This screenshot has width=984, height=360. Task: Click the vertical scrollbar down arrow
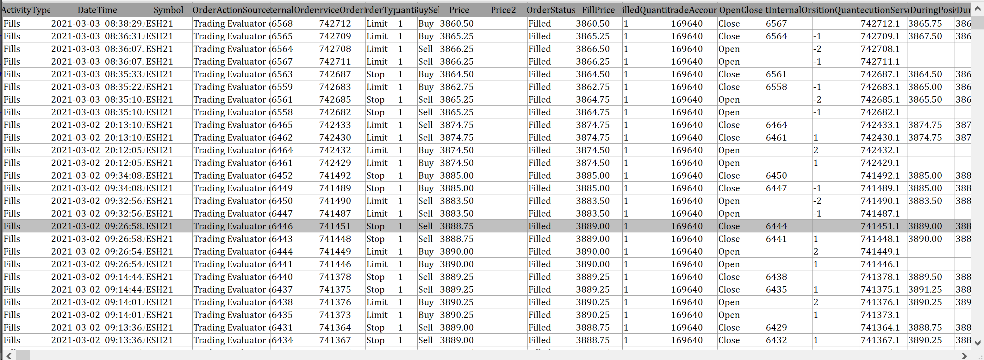click(977, 342)
